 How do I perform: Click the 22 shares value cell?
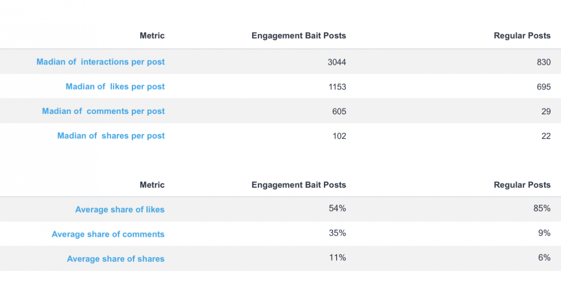coord(546,136)
